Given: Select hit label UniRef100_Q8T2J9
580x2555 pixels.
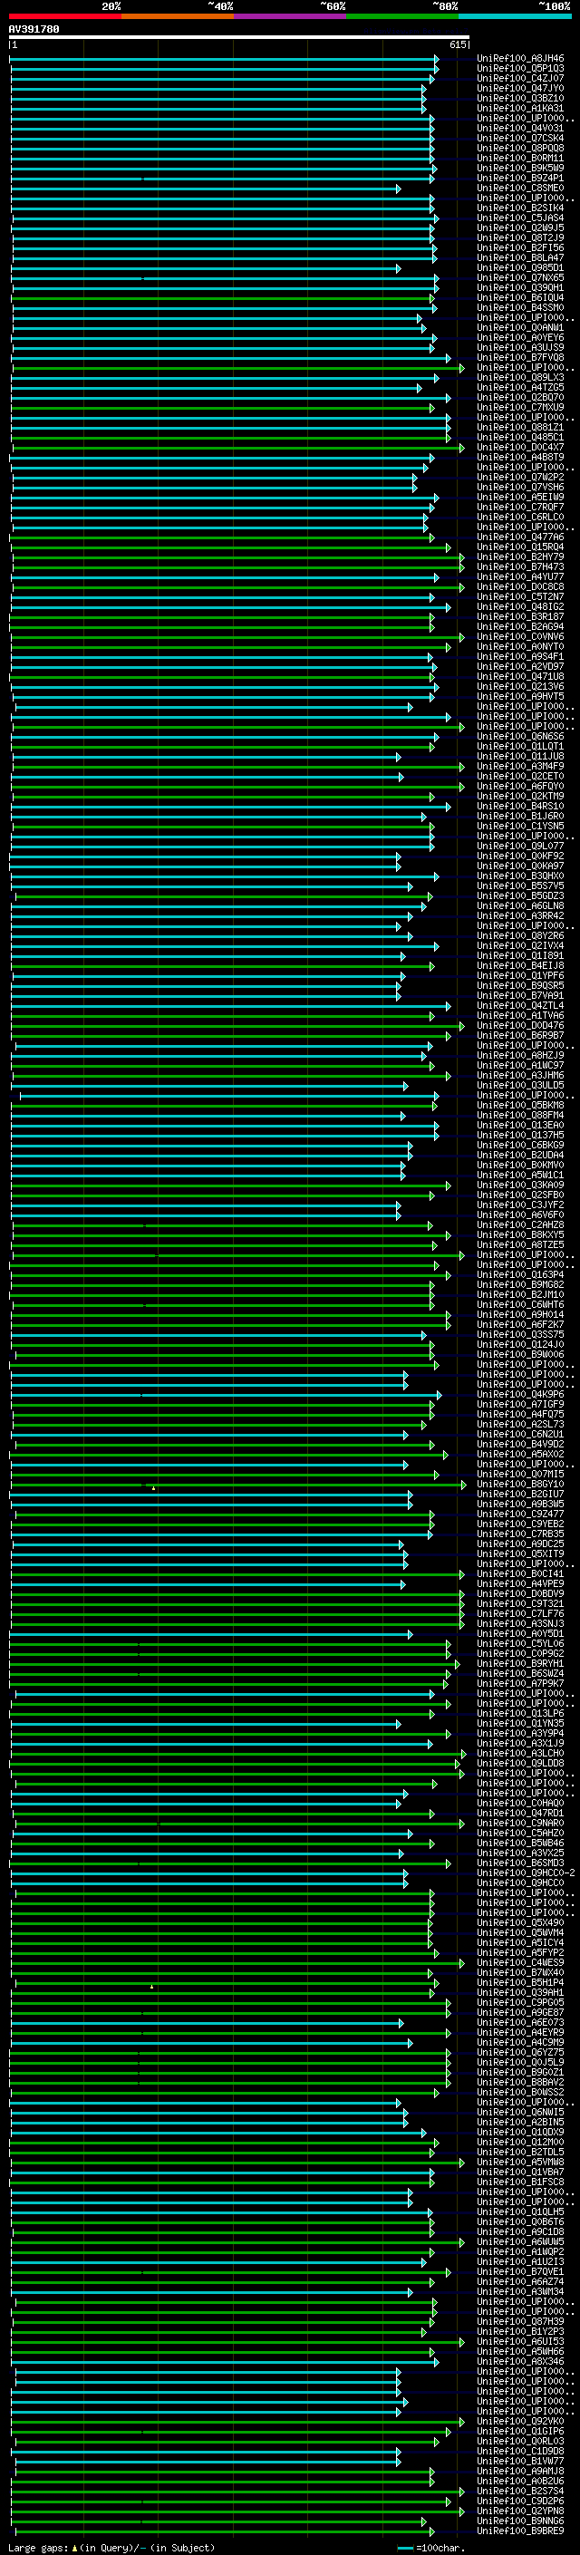Looking at the screenshot, I should tap(520, 238).
